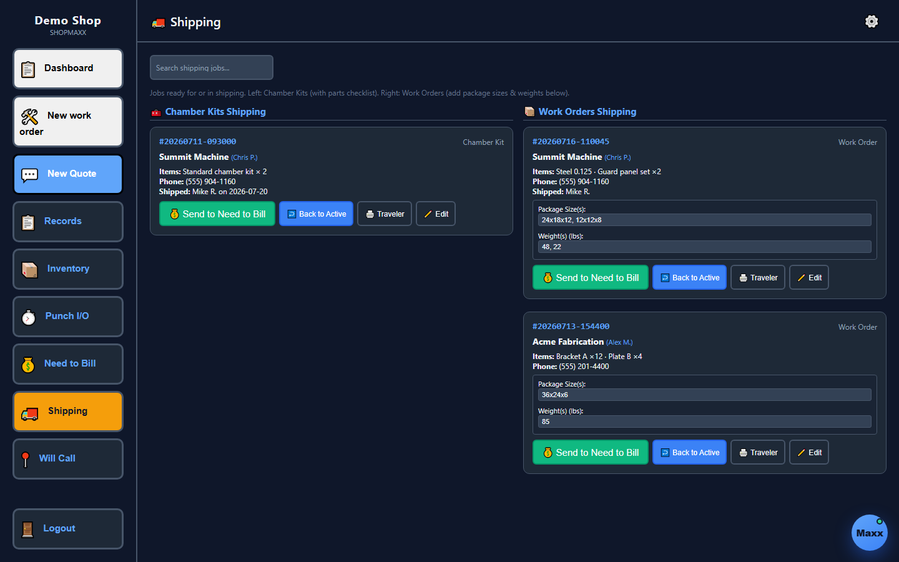This screenshot has height=562, width=899.
Task: Click 'Bracket A ×12 · Plate B ×4' items text
Action: pyautogui.click(x=599, y=357)
